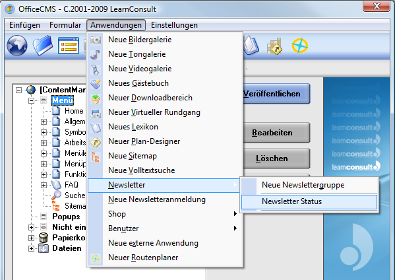Click the trash can icon for Papierkorb
The width and height of the screenshot is (395, 280).
(44, 238)
